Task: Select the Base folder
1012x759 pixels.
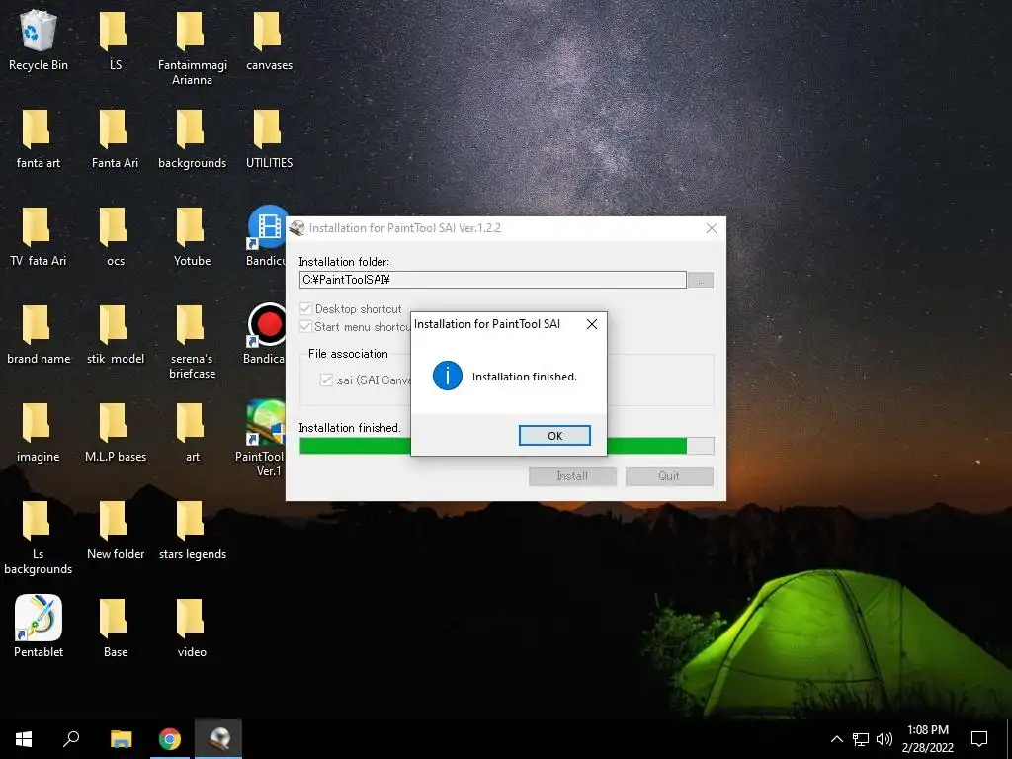Action: point(115,628)
